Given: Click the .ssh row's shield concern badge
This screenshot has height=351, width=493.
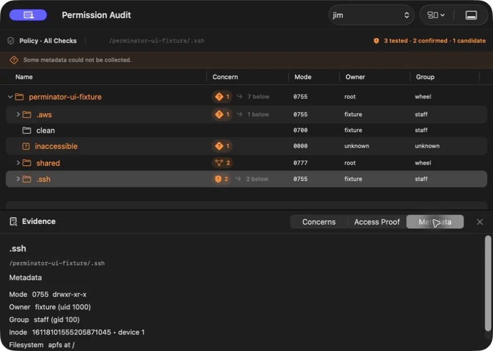Looking at the screenshot, I should click(x=222, y=178).
